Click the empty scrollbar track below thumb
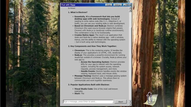191x107 pixels. [x=130, y=64]
